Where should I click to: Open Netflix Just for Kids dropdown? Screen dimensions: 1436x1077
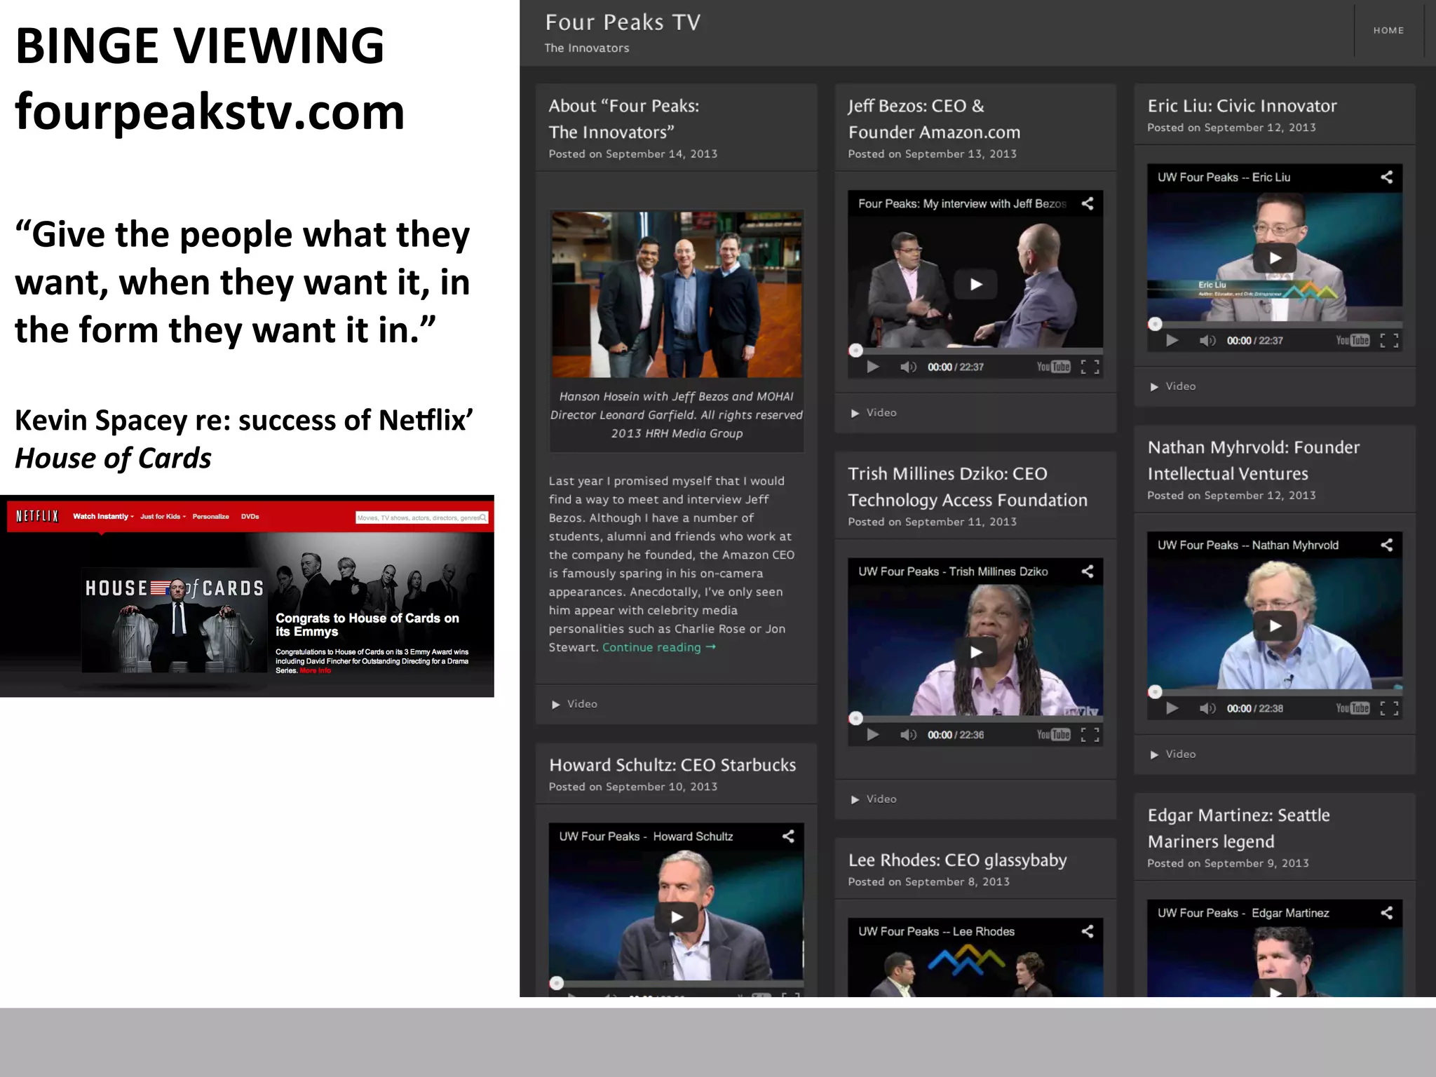(163, 516)
